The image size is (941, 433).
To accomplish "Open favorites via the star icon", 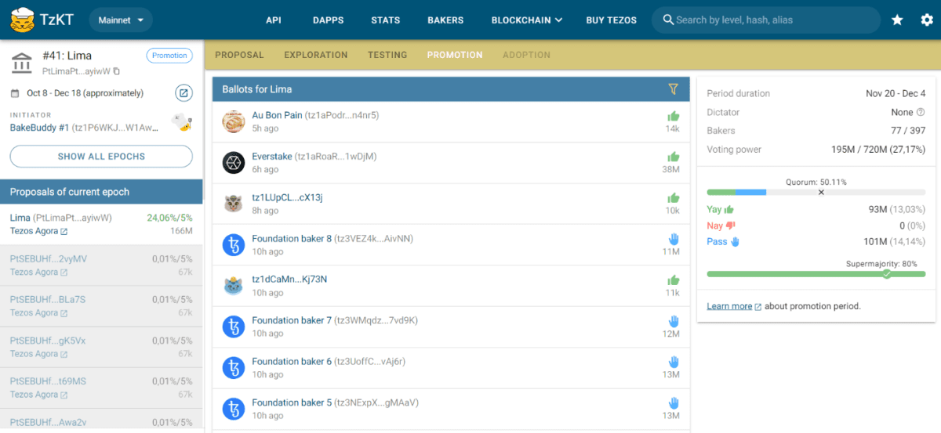I will pyautogui.click(x=897, y=20).
